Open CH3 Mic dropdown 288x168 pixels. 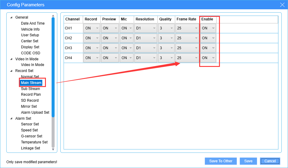pyautogui.click(x=127, y=48)
